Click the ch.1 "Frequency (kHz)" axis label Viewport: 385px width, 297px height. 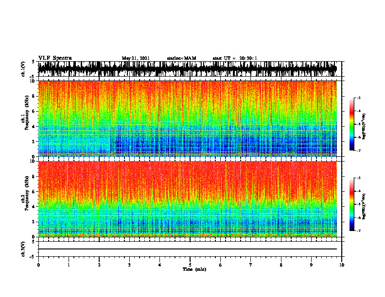click(27, 113)
